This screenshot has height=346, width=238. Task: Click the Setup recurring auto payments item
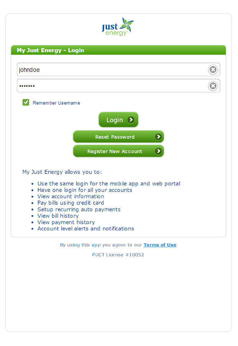(79, 210)
